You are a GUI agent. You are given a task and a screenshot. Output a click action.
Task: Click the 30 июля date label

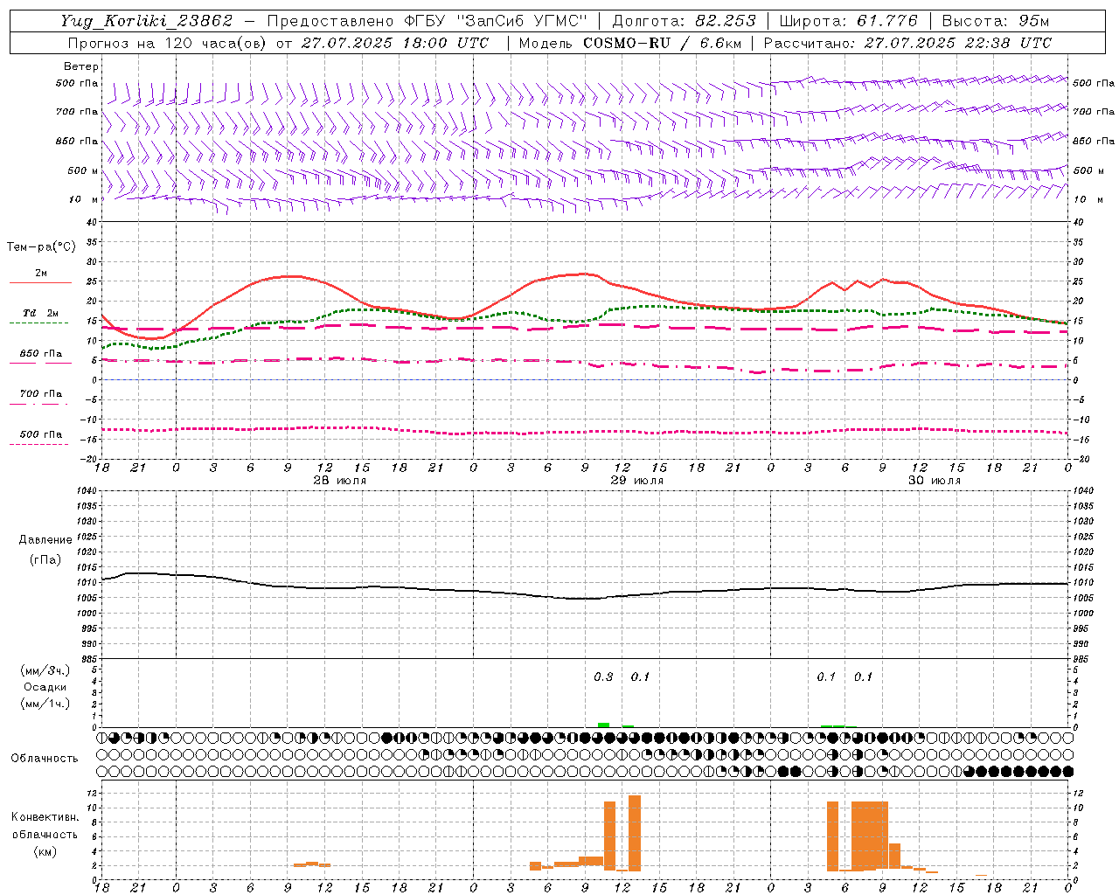pos(934,481)
